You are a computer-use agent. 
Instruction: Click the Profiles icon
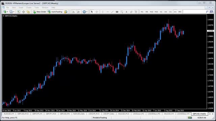coord(11,12)
